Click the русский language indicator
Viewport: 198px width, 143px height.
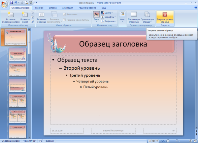pos(49,141)
